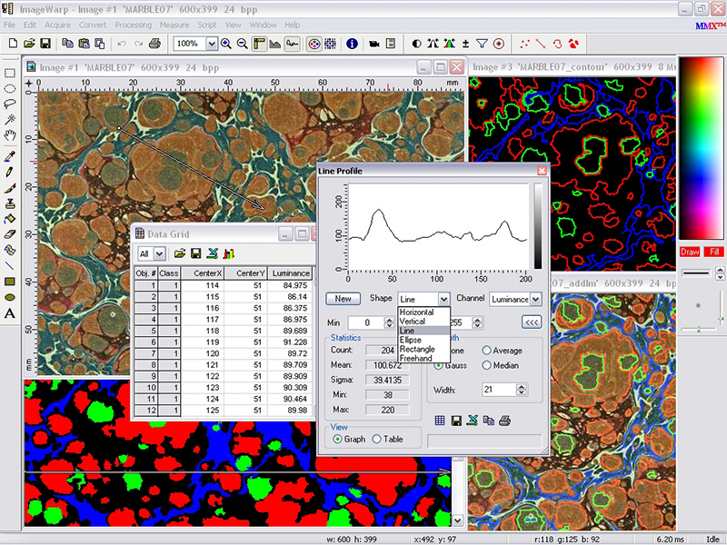Screen dimensions: 727x545
Task: Select the Graph view radio button
Action: point(349,439)
